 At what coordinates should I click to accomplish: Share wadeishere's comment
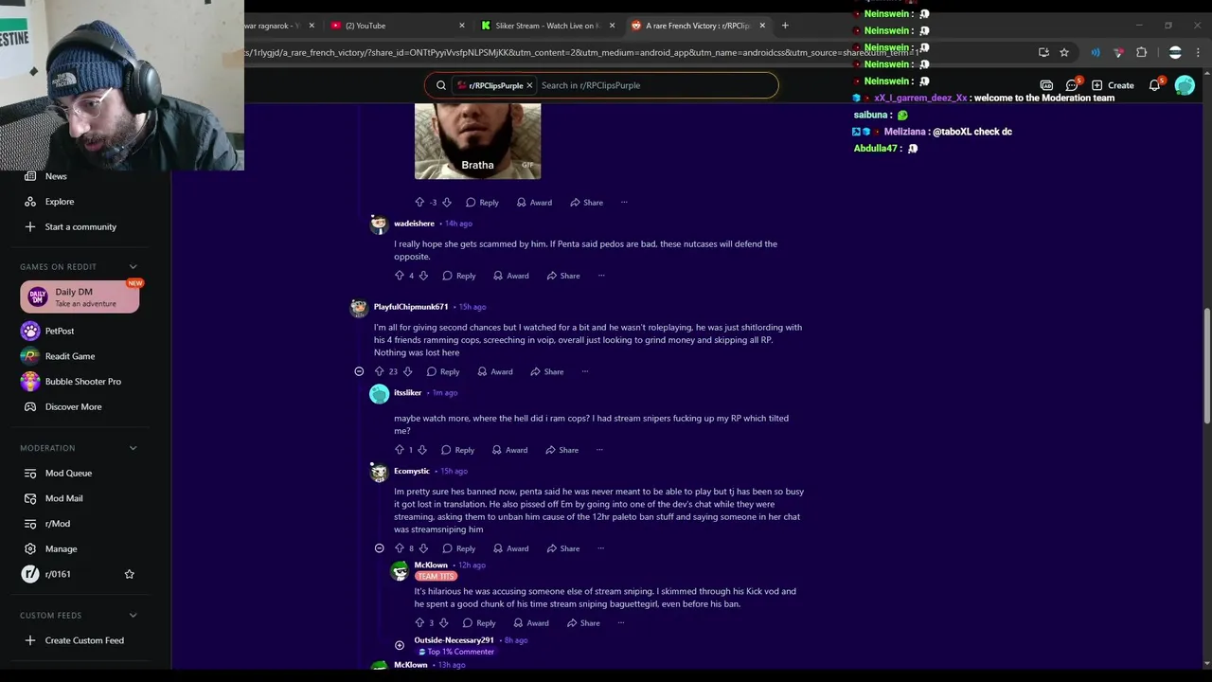pyautogui.click(x=562, y=276)
